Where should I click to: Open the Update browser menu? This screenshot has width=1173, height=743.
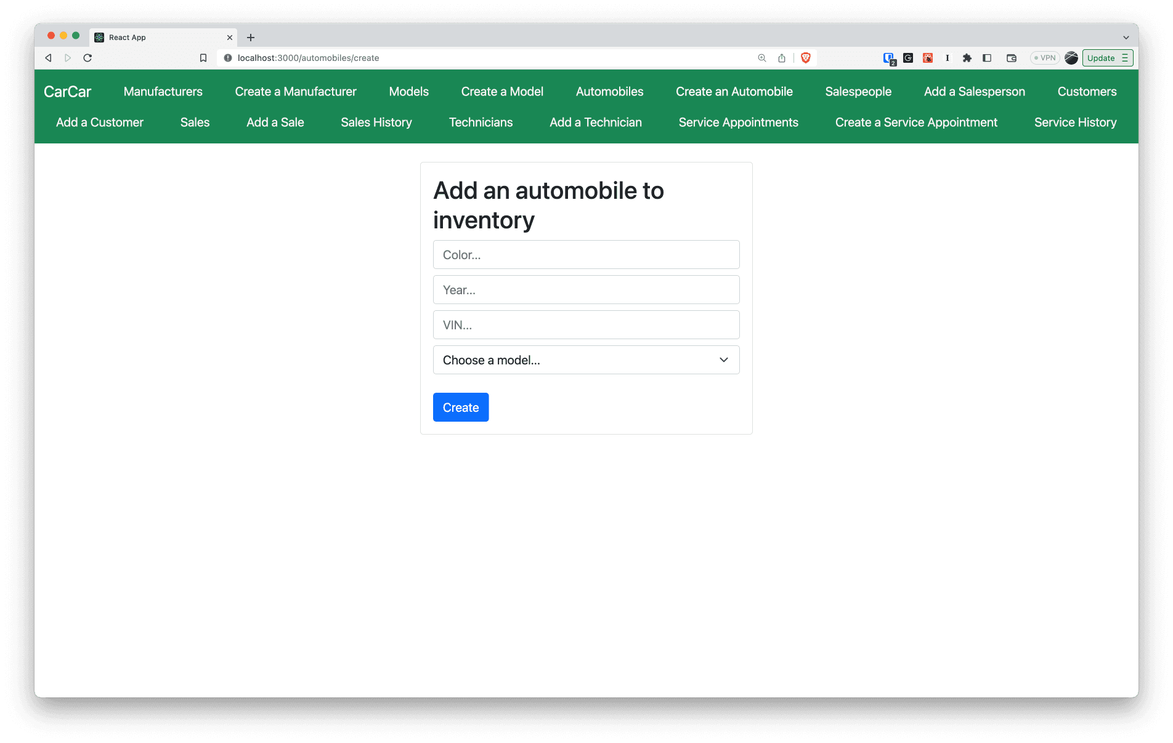click(1108, 58)
